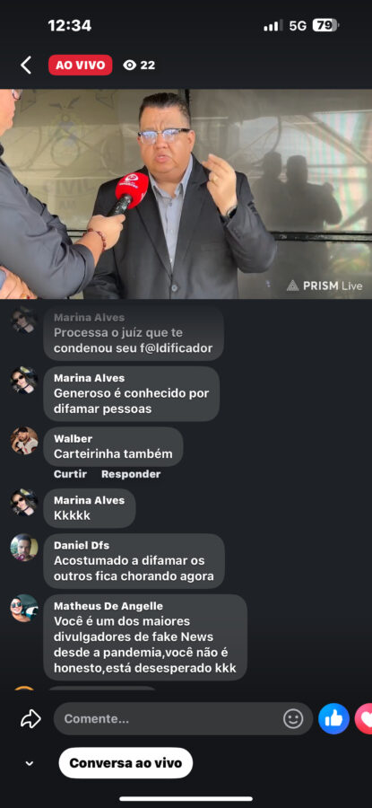Open Daniel Dfs profile picture
Screen dimensions: 372x808
(24, 548)
